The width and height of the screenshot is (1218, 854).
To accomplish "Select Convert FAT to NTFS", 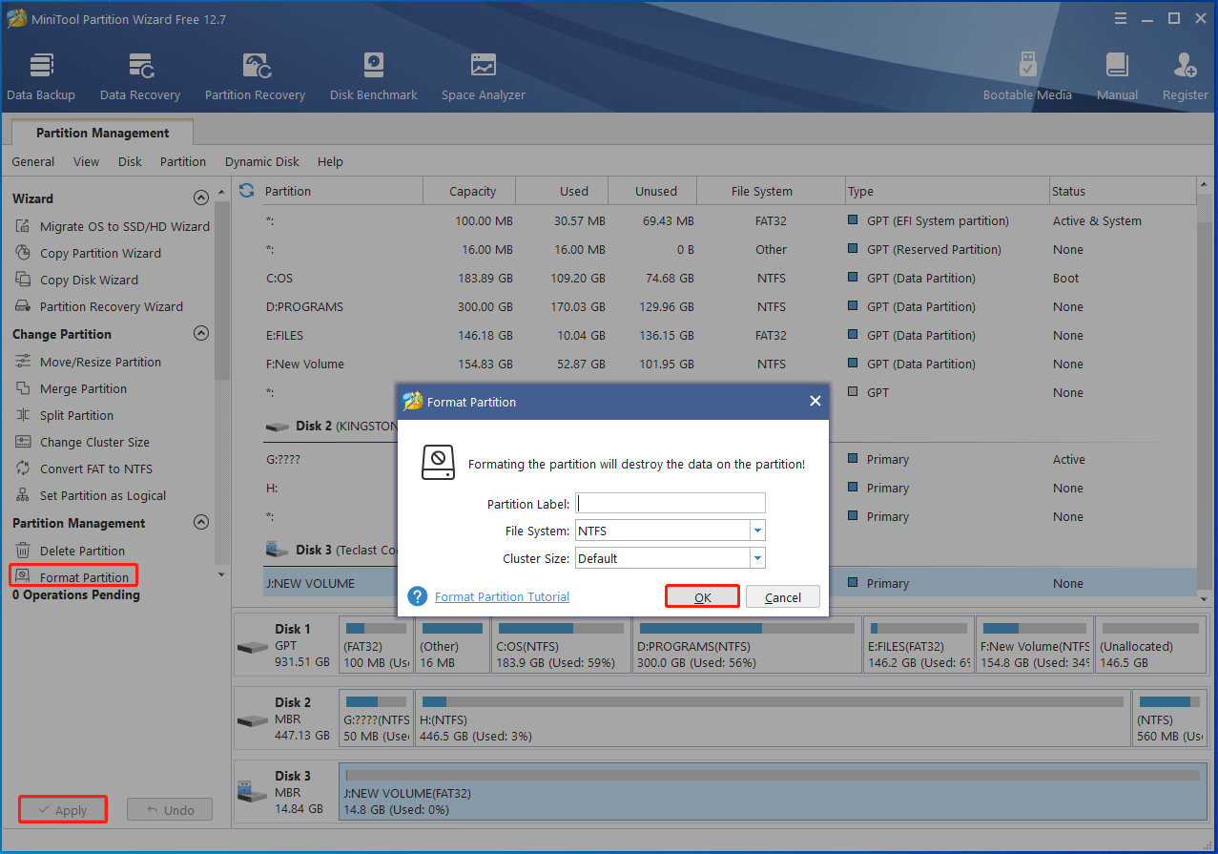I will pyautogui.click(x=83, y=469).
